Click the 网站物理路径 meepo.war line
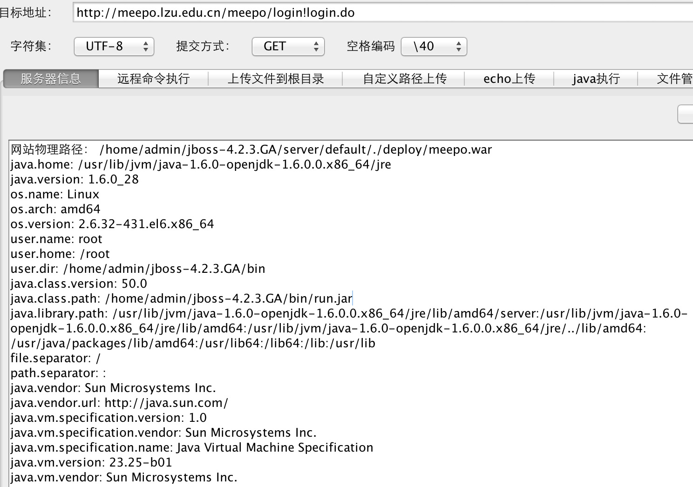Viewport: 693px width, 487px height. 251,149
